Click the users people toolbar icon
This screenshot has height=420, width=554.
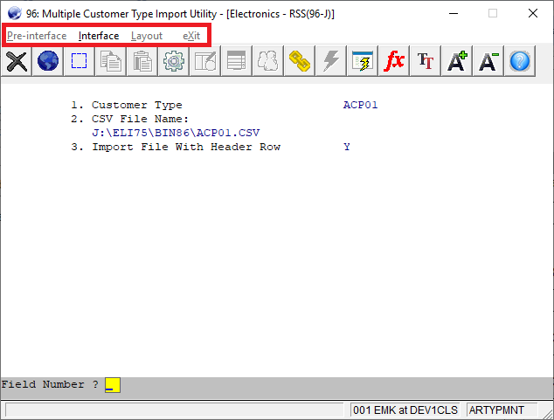pyautogui.click(x=267, y=61)
